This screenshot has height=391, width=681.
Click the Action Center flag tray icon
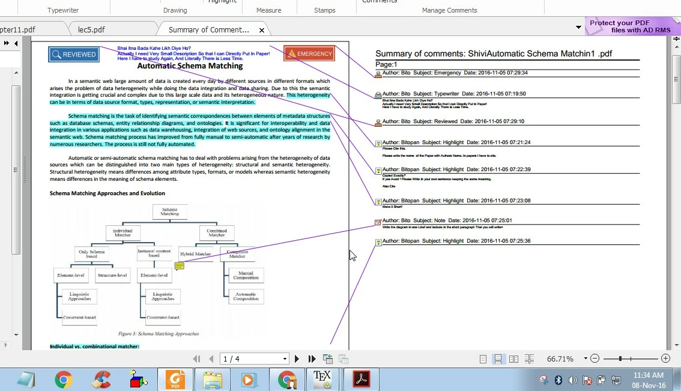(587, 380)
